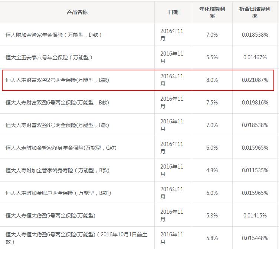Click the 8.0% annual rate value

[212, 80]
